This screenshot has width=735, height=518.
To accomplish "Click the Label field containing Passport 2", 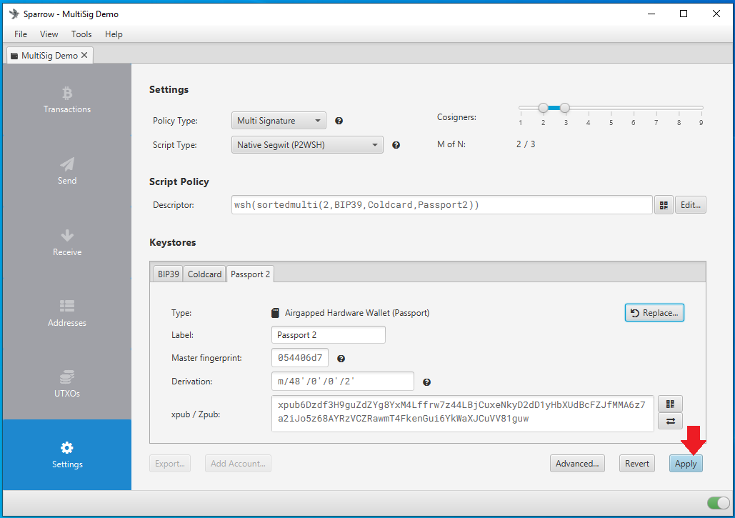I will point(328,334).
